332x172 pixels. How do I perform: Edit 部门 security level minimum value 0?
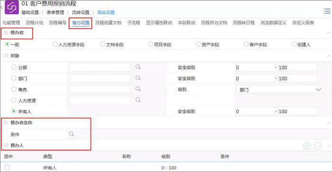click(x=255, y=78)
